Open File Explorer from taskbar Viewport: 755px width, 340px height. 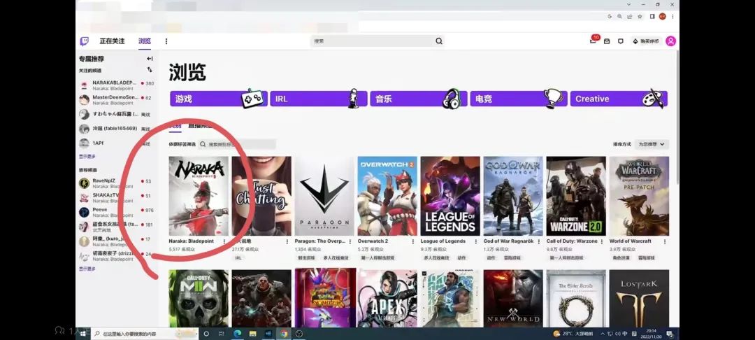click(x=253, y=333)
